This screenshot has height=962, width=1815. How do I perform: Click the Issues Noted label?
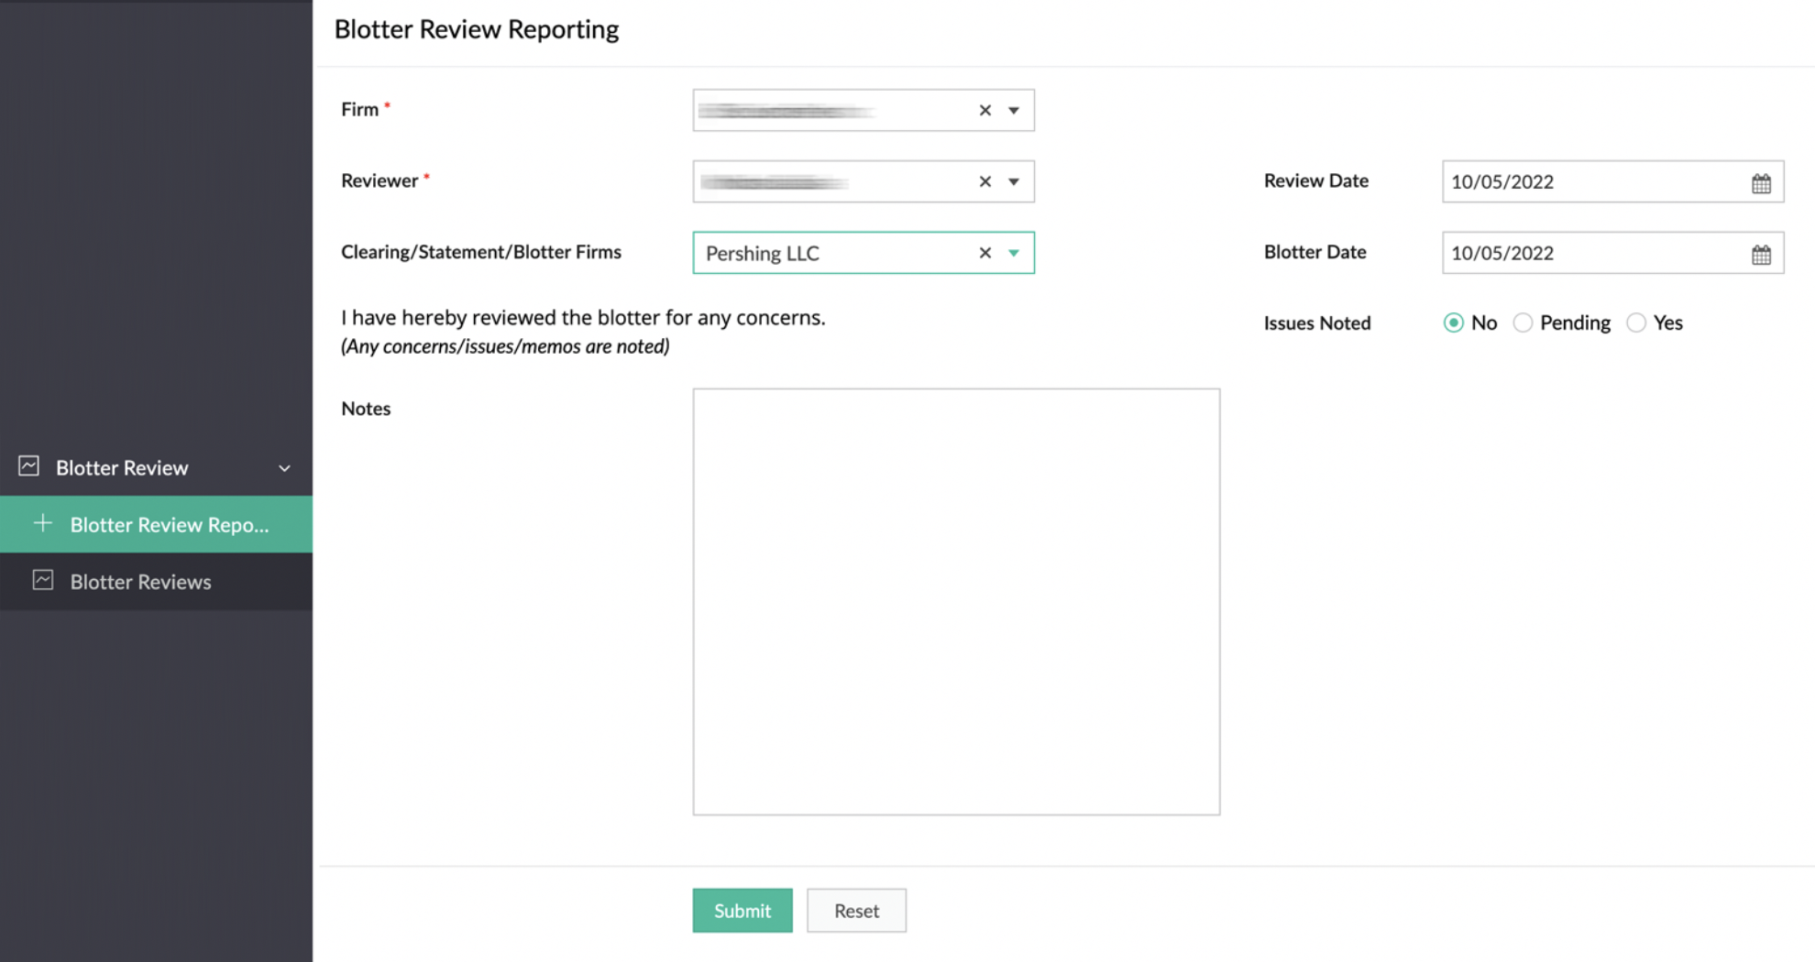point(1317,322)
